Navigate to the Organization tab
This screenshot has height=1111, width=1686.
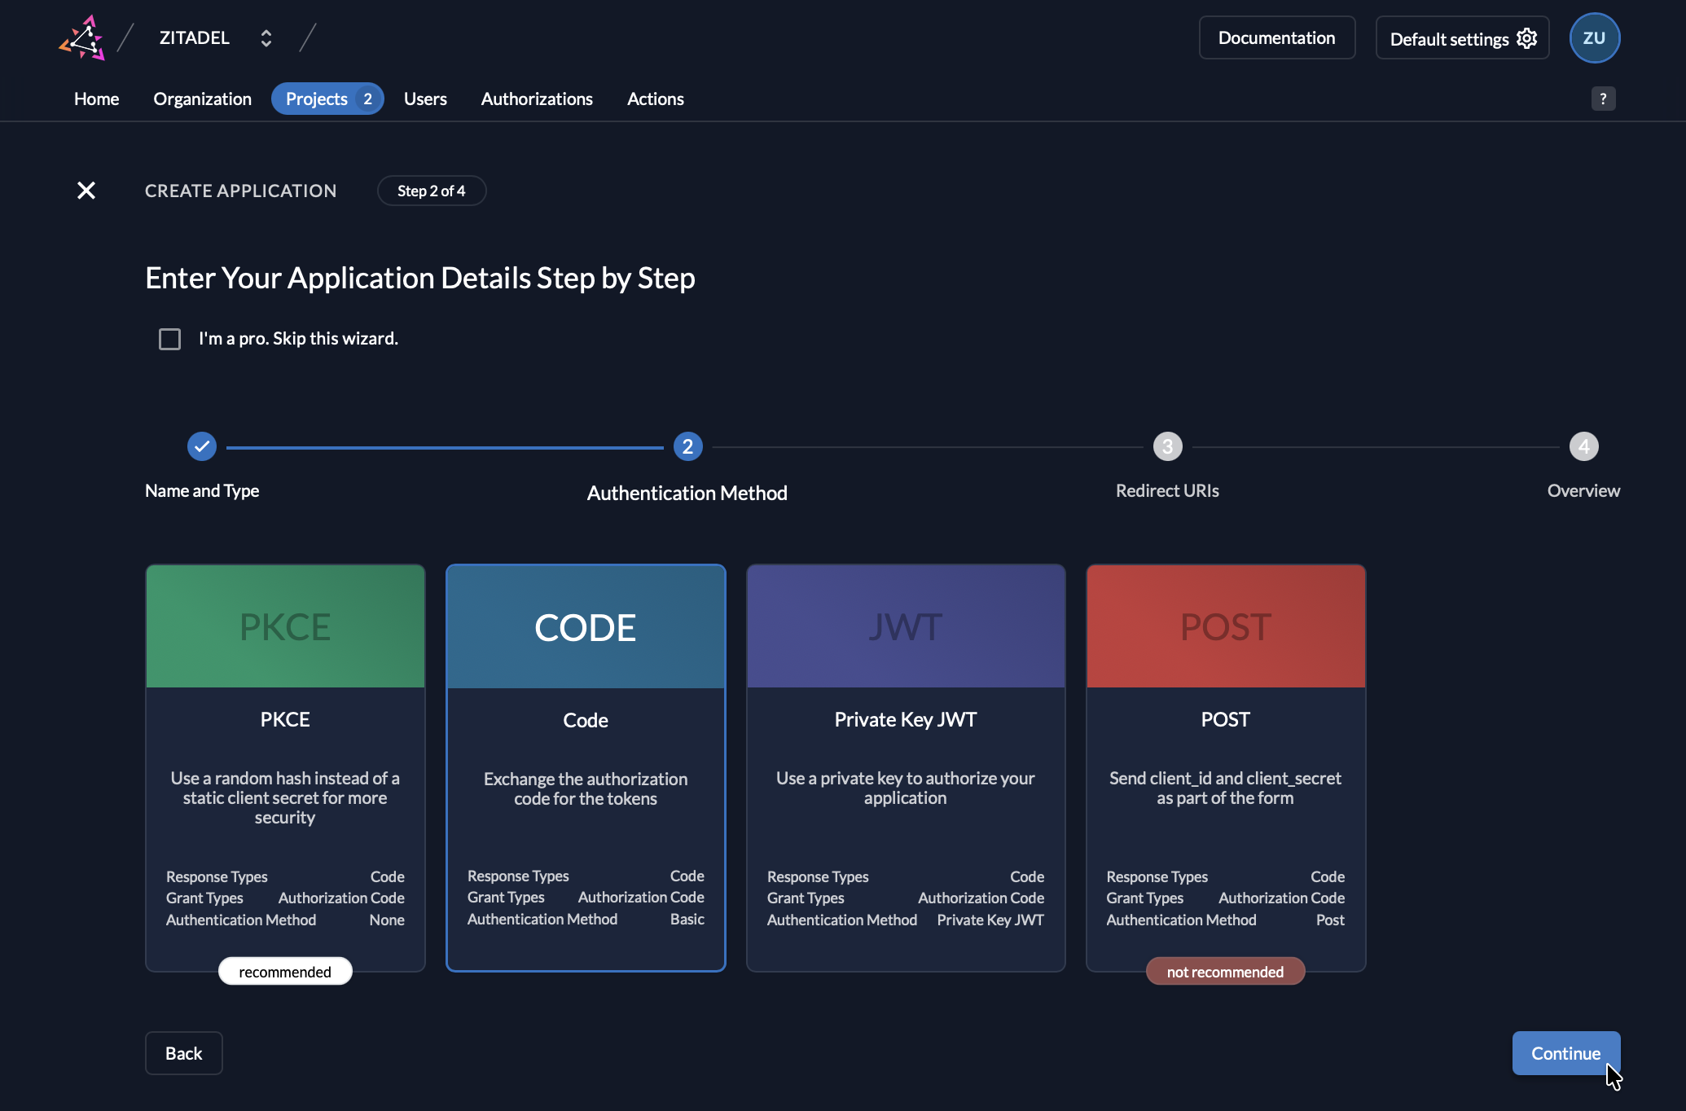(x=202, y=98)
